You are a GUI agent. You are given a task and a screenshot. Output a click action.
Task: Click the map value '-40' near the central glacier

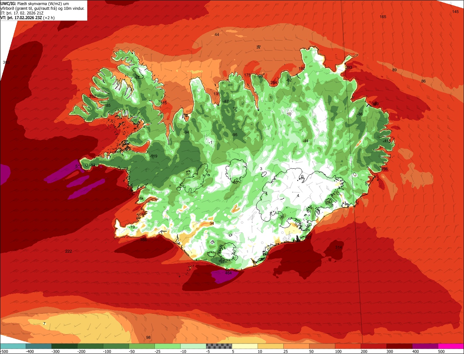(x=235, y=182)
